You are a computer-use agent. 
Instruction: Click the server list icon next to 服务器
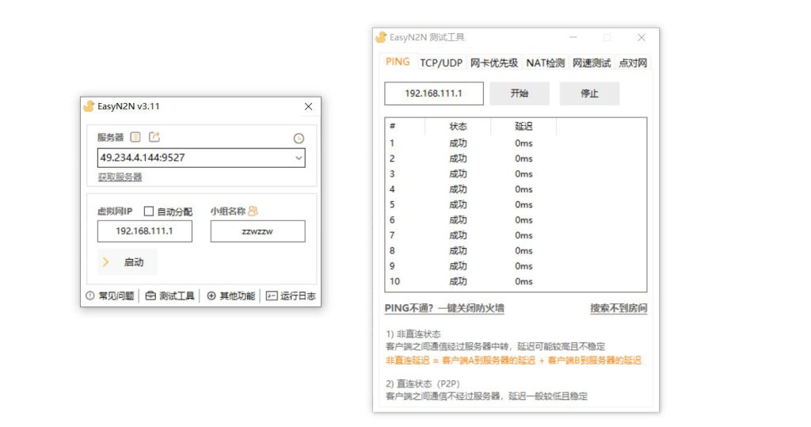135,137
